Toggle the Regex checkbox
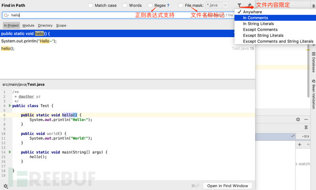 (150, 6)
